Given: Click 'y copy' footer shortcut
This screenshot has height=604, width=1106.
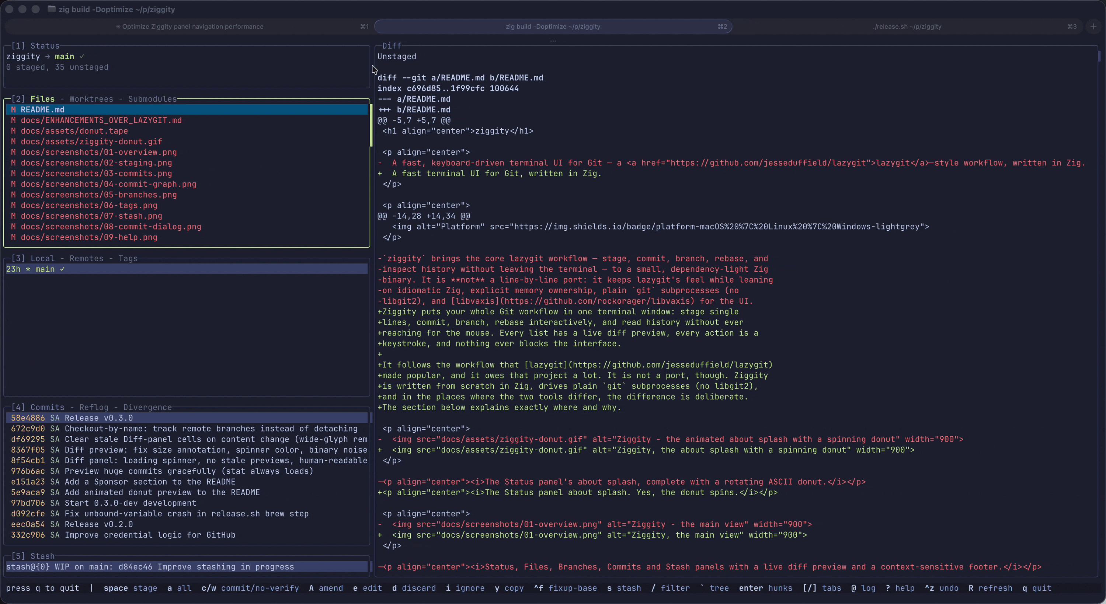Looking at the screenshot, I should tap(509, 588).
